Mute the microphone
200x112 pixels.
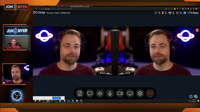110,93
